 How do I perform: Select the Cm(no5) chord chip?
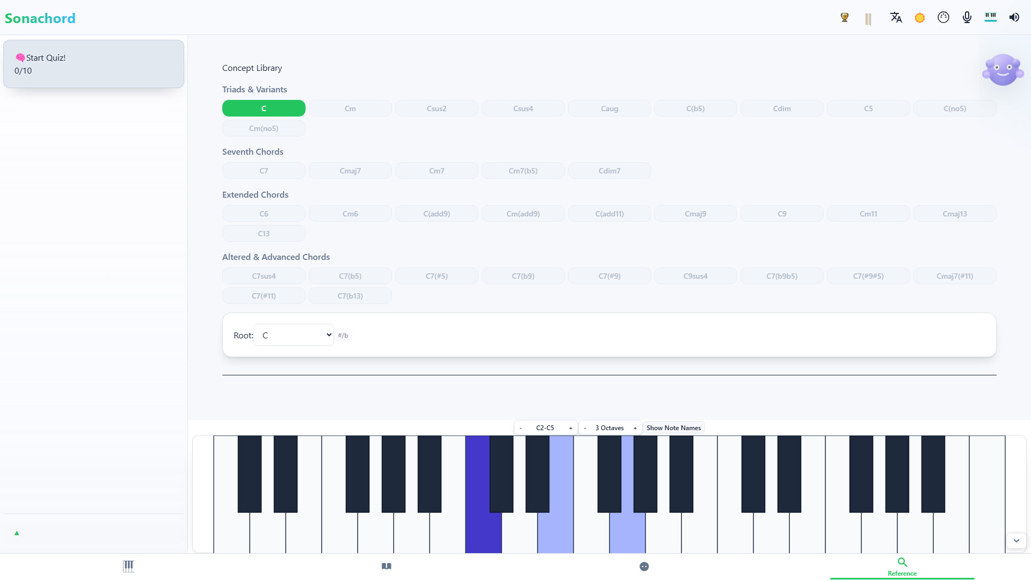(264, 128)
